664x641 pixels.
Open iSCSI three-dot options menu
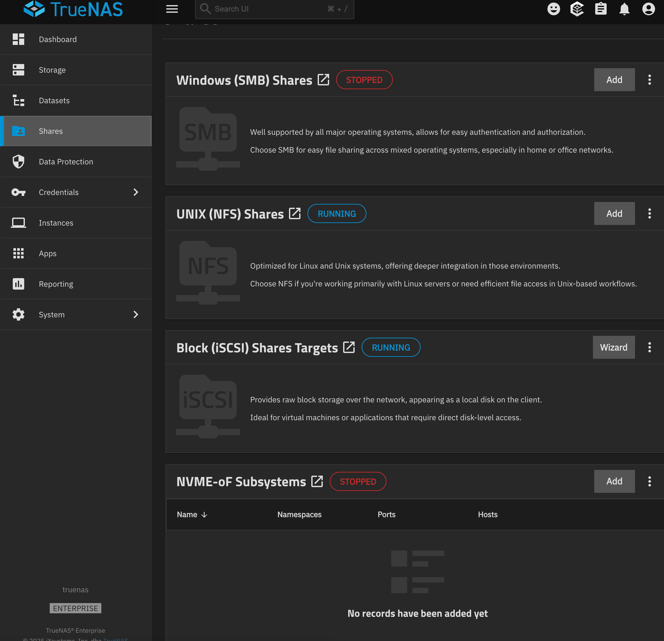pyautogui.click(x=649, y=347)
